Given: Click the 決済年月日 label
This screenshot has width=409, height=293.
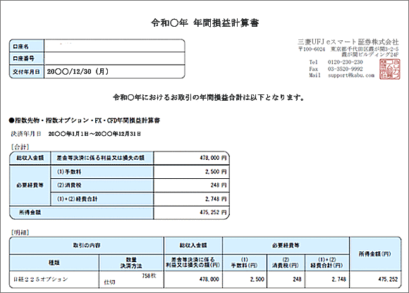Looking at the screenshot, I should point(26,134).
